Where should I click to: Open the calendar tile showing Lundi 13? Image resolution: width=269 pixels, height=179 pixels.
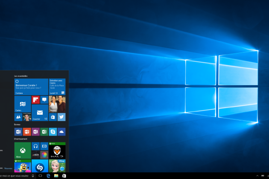point(57,87)
